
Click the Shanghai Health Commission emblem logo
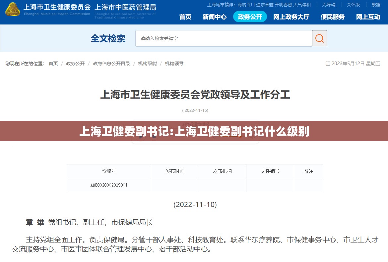[12, 10]
